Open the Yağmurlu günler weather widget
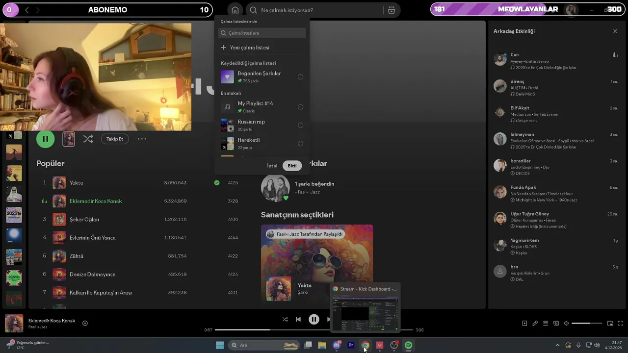 click(x=28, y=345)
